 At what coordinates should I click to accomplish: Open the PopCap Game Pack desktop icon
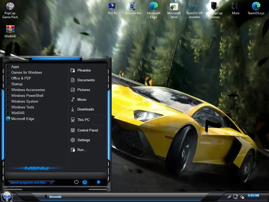(x=10, y=10)
